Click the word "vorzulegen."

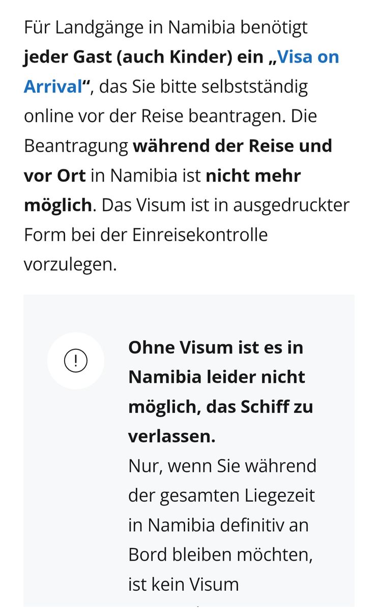point(70,264)
